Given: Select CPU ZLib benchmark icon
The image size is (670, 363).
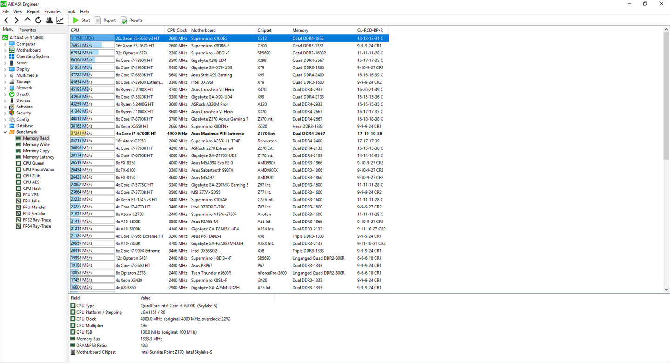Looking at the screenshot, I should [x=19, y=176].
